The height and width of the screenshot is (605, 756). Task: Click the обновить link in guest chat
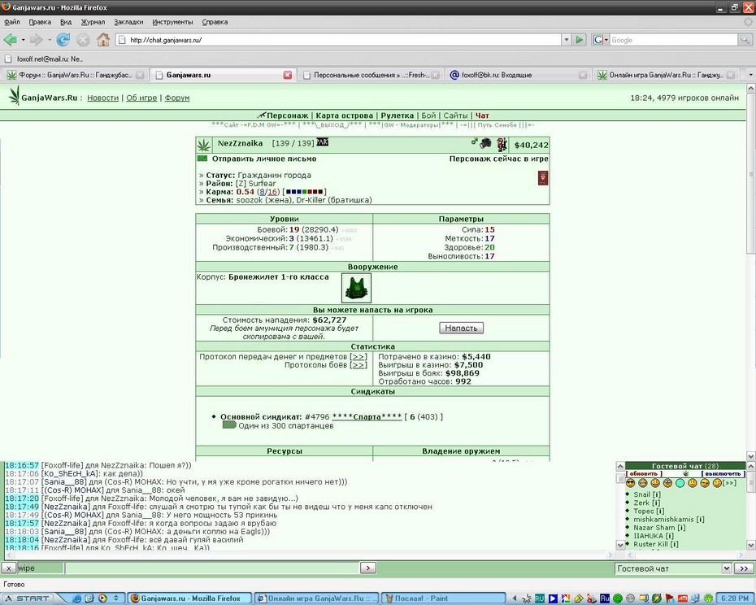point(644,474)
